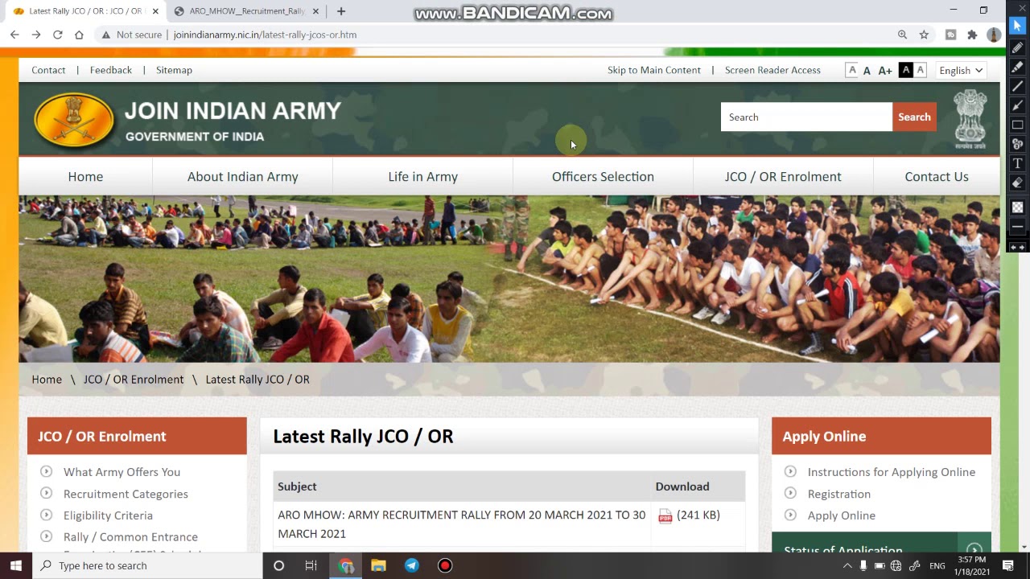Open Screen Reader Access link
This screenshot has height=579, width=1030.
772,70
